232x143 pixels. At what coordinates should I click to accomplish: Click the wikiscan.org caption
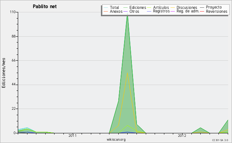(x=116, y=140)
